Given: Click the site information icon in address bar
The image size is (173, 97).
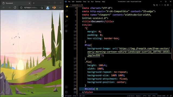Looking at the screenshot, I should [x=21, y=8].
